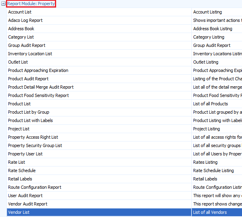Screen dimensions: 242x217
Task: Select the Product Food Sensitivity Report
Action: (38, 95)
